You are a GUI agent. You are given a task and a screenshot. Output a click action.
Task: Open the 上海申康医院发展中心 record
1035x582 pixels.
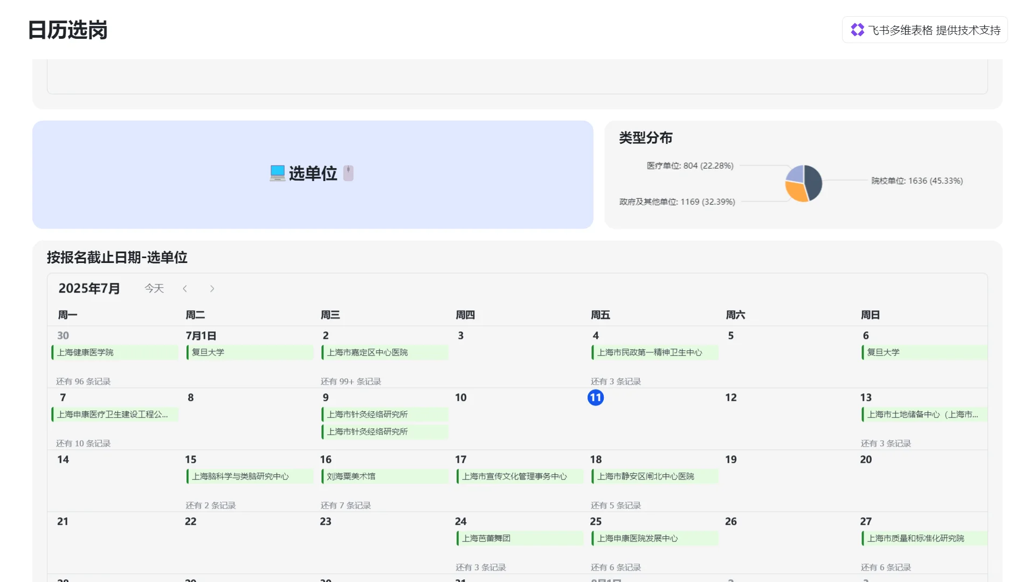point(655,538)
